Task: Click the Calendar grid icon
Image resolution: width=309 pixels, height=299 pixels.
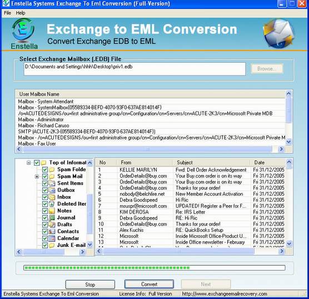Action: (52, 238)
